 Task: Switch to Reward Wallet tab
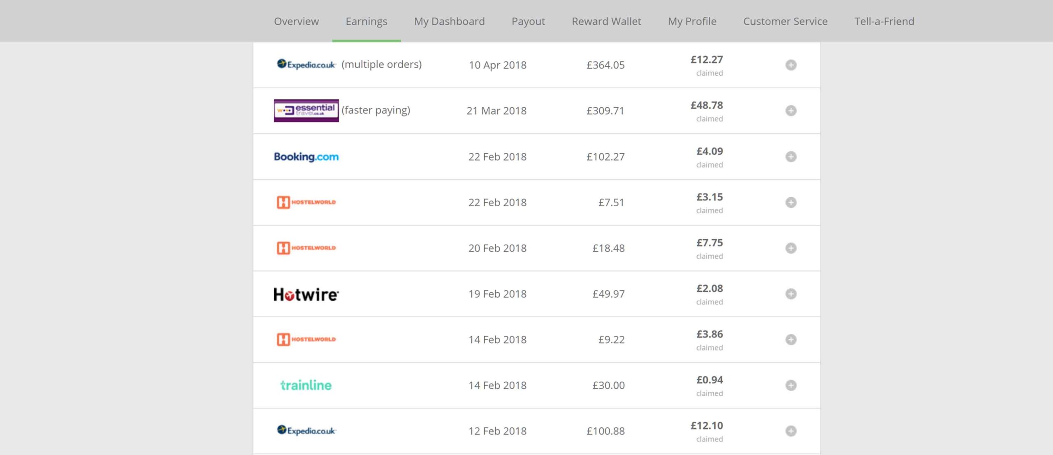point(606,21)
